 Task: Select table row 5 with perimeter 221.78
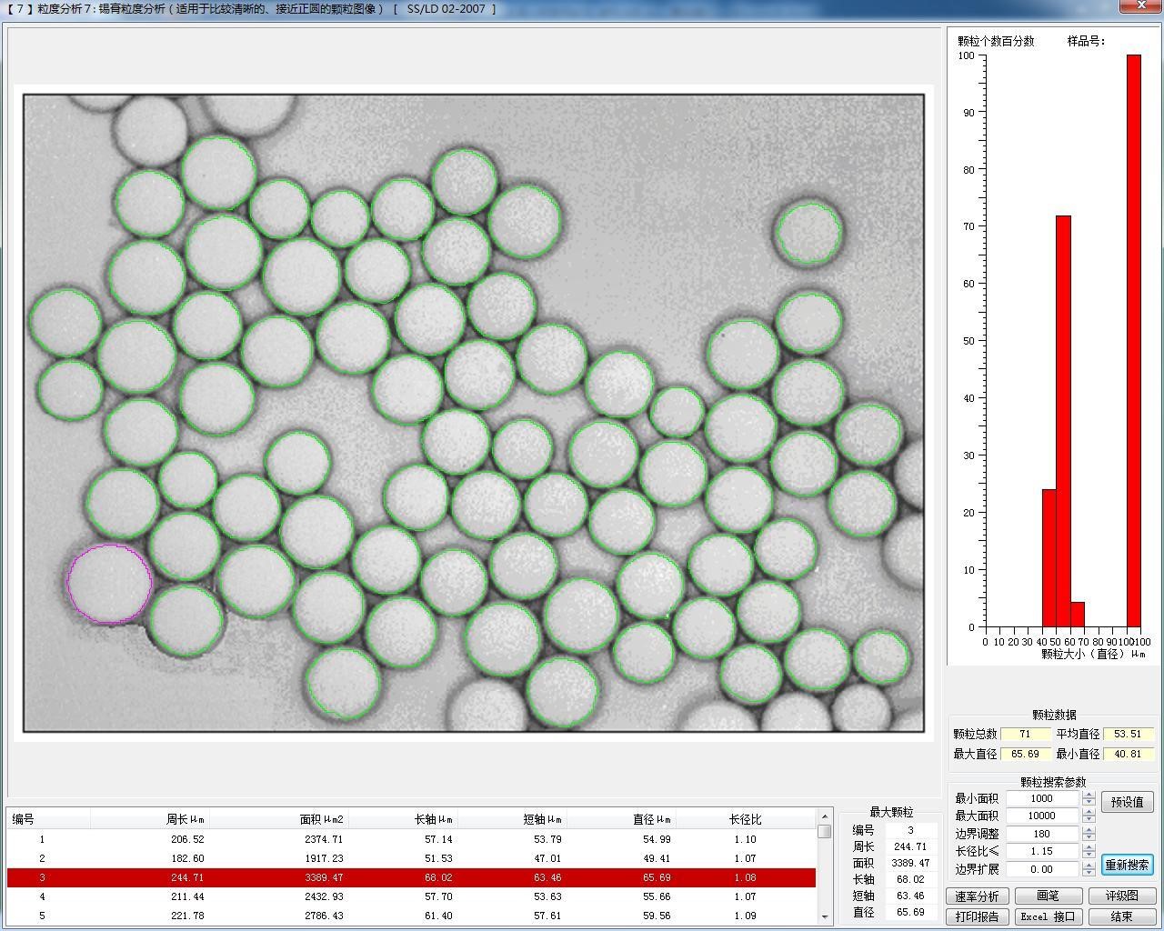tap(411, 916)
